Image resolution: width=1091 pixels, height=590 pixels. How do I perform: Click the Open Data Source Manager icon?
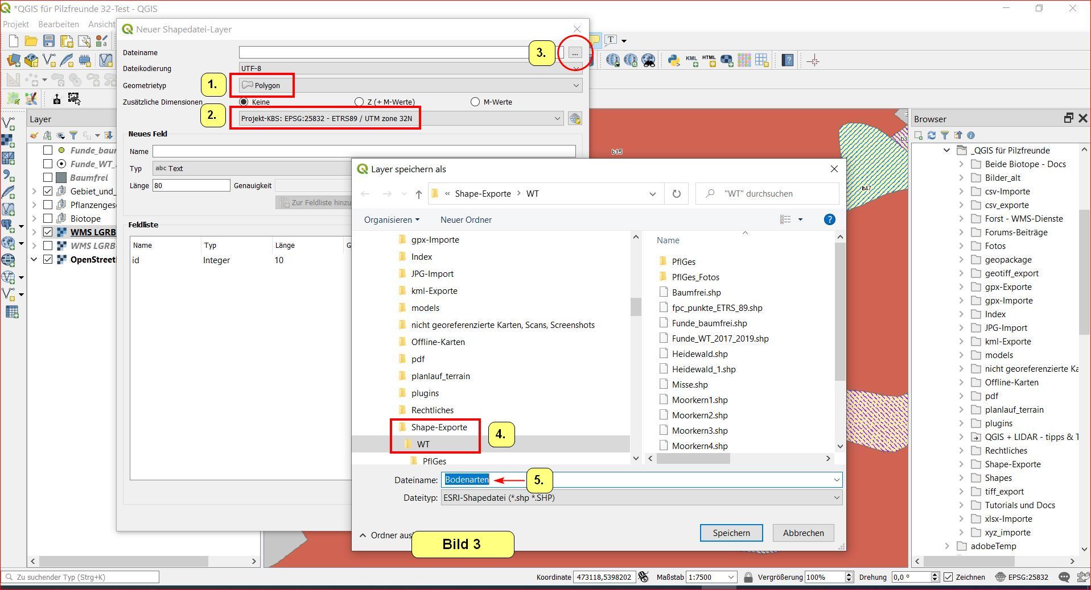[14, 60]
